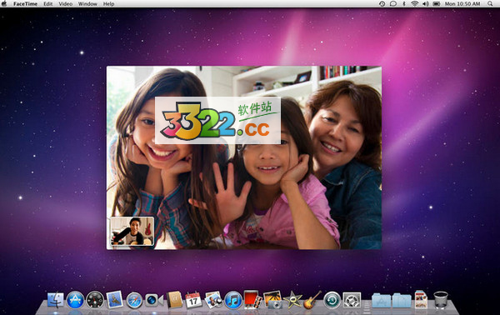Open the document stack in Dock
Viewport: 500px width, 315px height.
(x=421, y=300)
